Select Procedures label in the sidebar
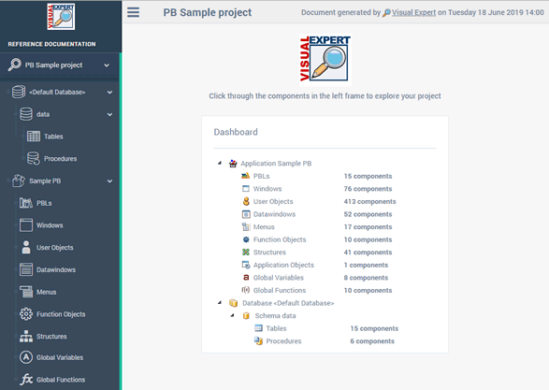 click(x=60, y=159)
